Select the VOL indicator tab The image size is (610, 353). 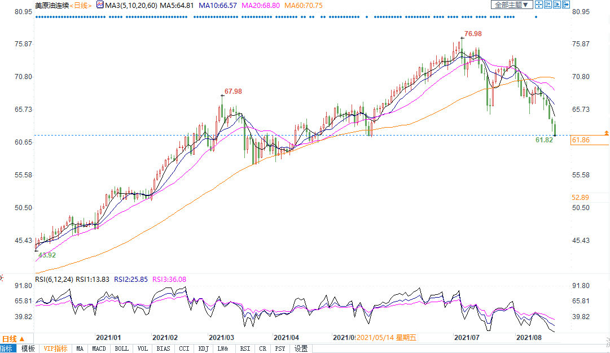tap(143, 348)
